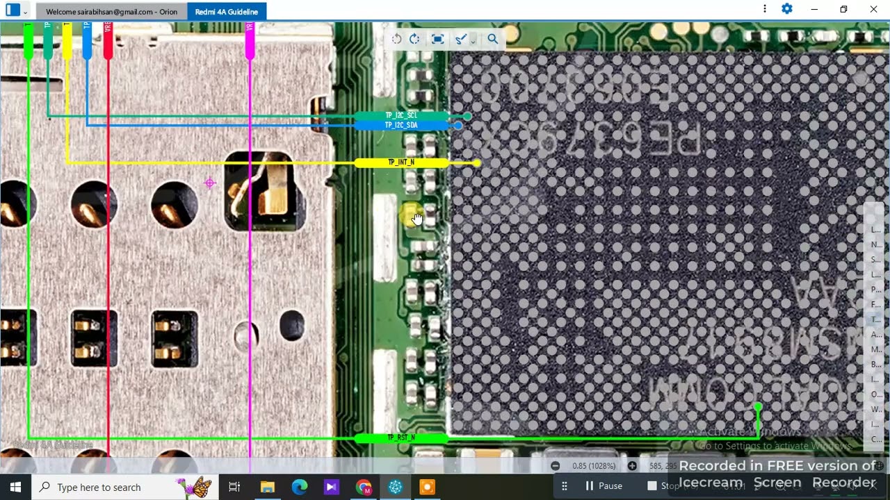Open File Explorer from the taskbar
The image size is (890, 500).
[268, 487]
